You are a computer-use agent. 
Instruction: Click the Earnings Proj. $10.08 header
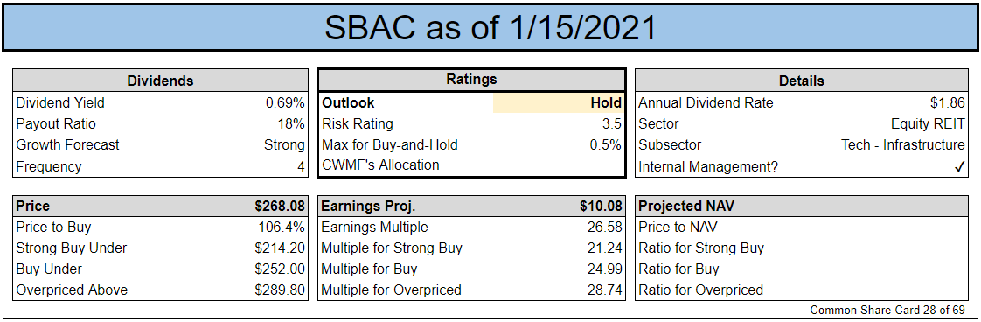tap(471, 206)
